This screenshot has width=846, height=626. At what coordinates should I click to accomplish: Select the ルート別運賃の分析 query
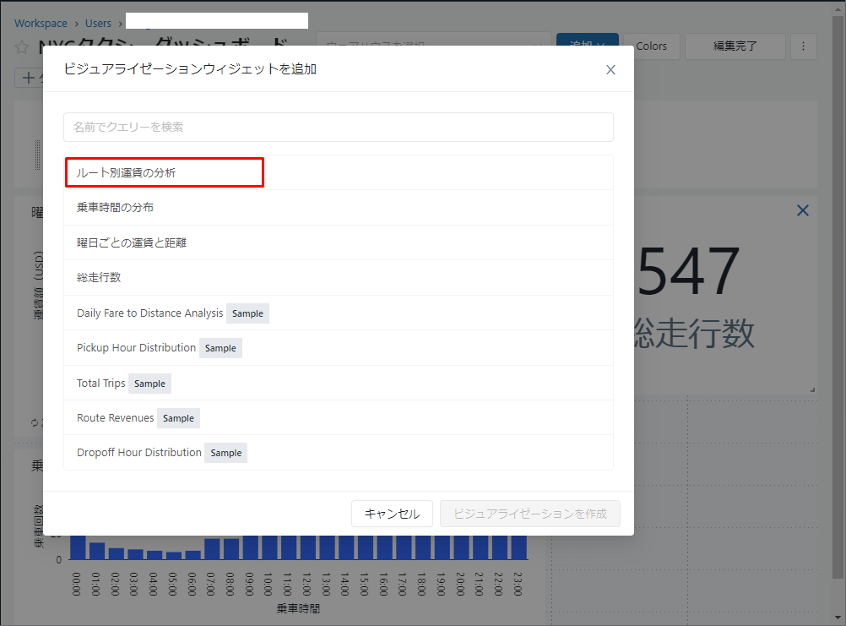(127, 172)
